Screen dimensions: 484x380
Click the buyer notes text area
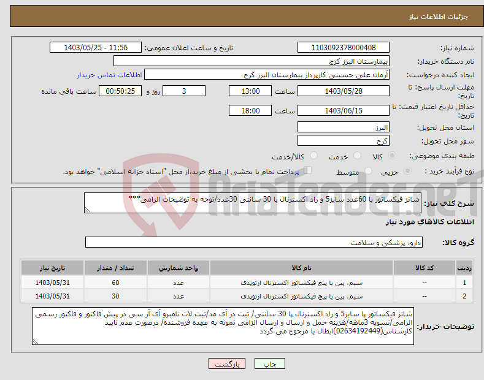(x=223, y=326)
